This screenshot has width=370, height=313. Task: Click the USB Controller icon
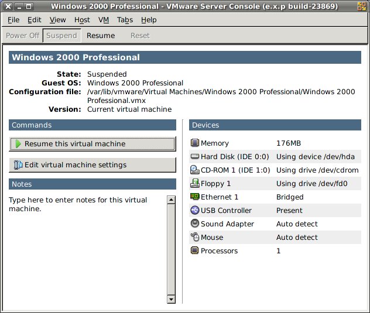[196, 211]
